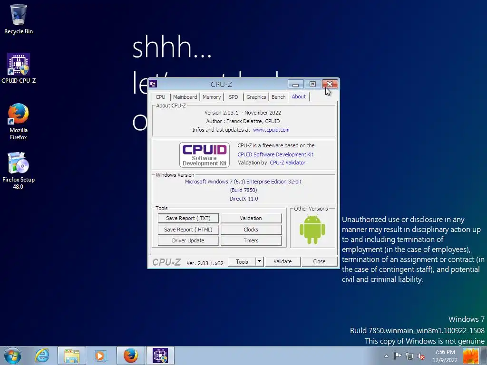This screenshot has height=365, width=487.
Task: Open the Recycle Bin desktop icon
Action: point(19,19)
